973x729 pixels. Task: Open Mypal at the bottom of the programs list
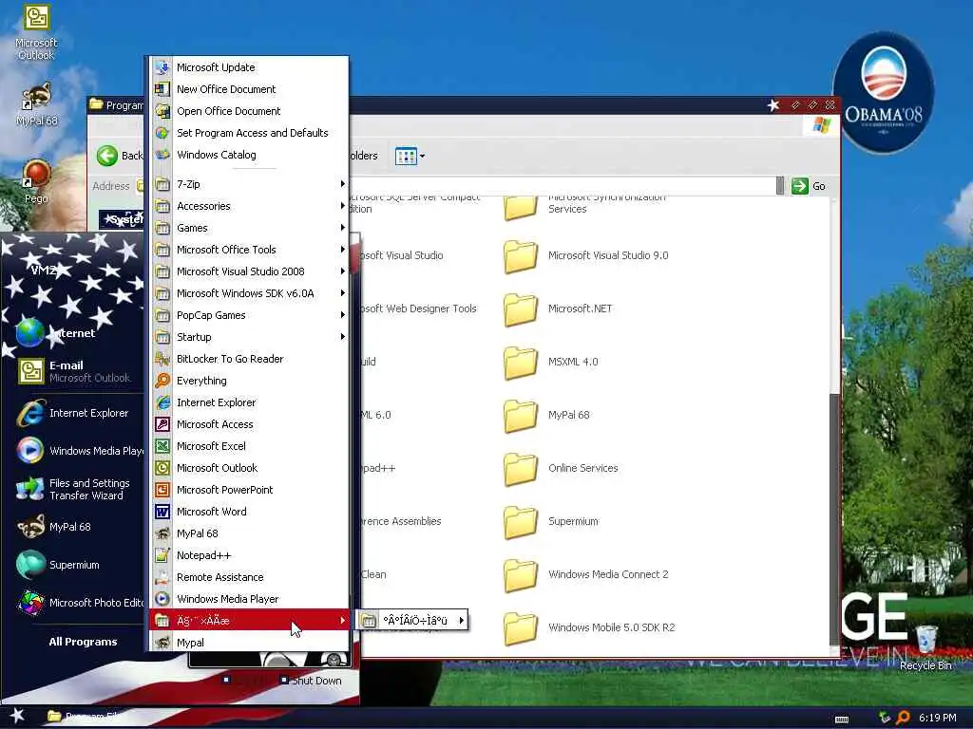click(248, 643)
